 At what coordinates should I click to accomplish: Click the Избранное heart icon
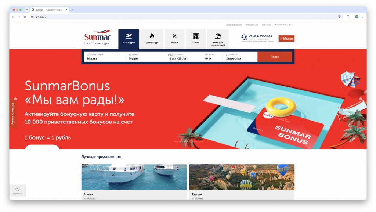point(18,190)
